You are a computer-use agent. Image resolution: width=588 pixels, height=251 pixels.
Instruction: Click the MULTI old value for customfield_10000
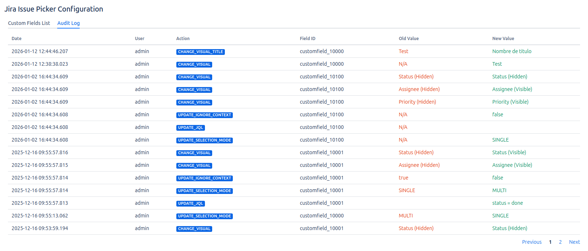pyautogui.click(x=406, y=216)
